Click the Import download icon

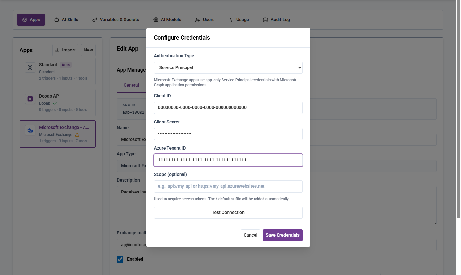click(x=57, y=50)
